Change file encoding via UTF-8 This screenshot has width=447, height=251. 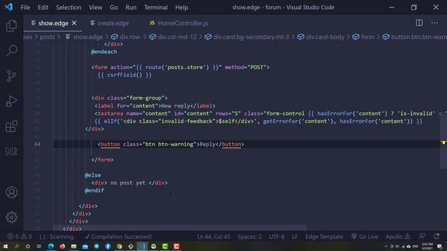click(x=277, y=237)
